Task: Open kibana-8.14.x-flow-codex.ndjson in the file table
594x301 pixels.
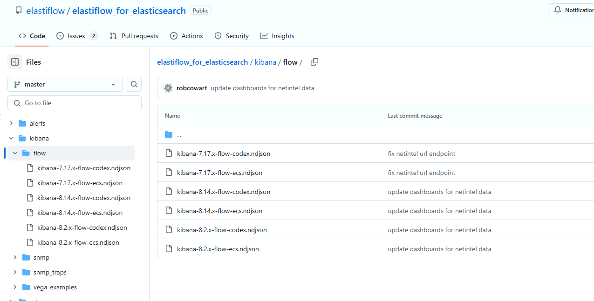Action: point(224,192)
